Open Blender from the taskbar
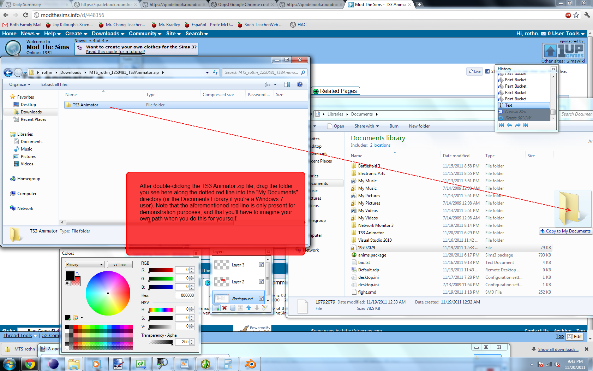Viewport: 593px width, 371px height. [x=250, y=364]
